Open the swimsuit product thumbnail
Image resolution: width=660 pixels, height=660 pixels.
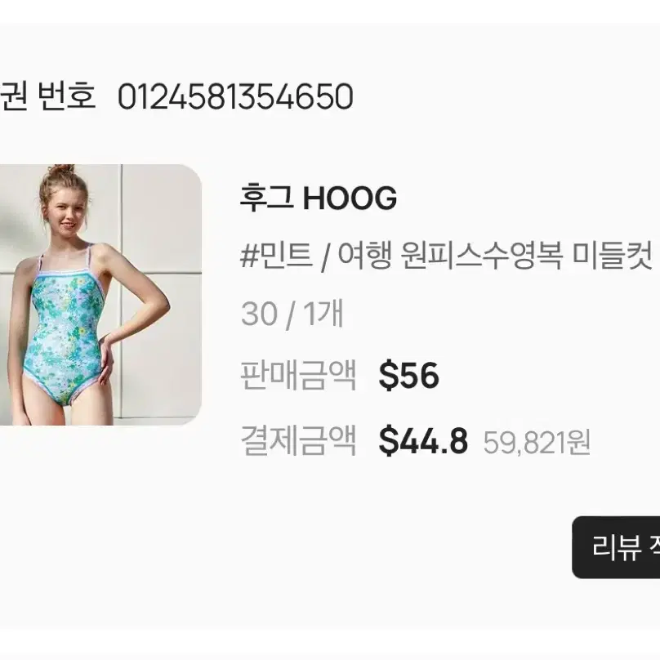pyautogui.click(x=100, y=295)
